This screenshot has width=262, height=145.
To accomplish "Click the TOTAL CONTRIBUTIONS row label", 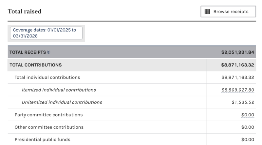I will pyautogui.click(x=36, y=65).
